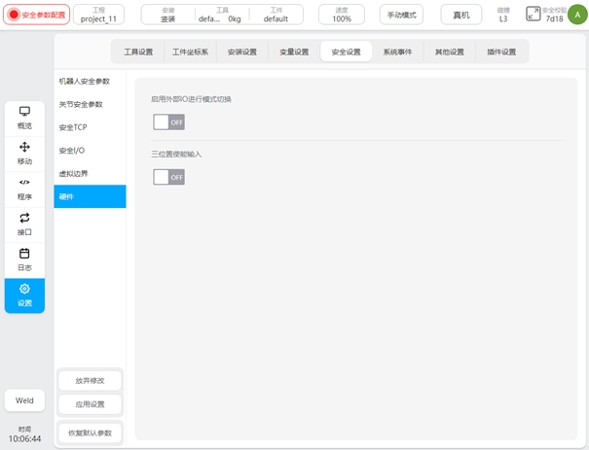This screenshot has height=450, width=589.
Task: Open the 工程 project_11 selector
Action: tap(98, 15)
